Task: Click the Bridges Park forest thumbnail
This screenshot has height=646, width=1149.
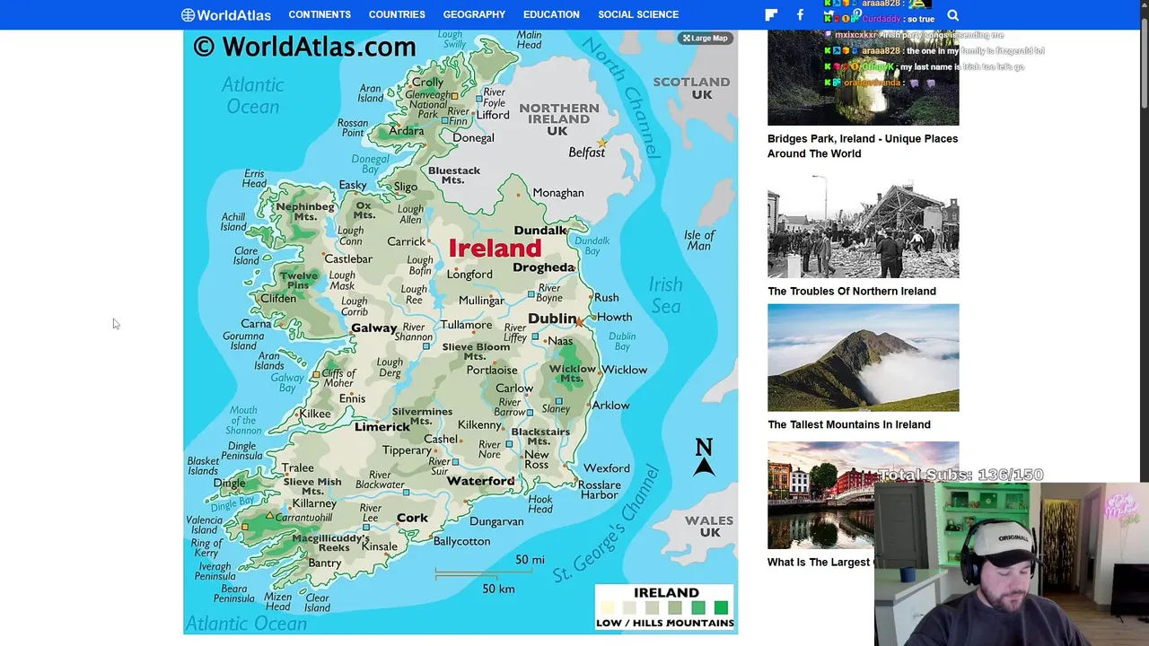Action: [863, 77]
